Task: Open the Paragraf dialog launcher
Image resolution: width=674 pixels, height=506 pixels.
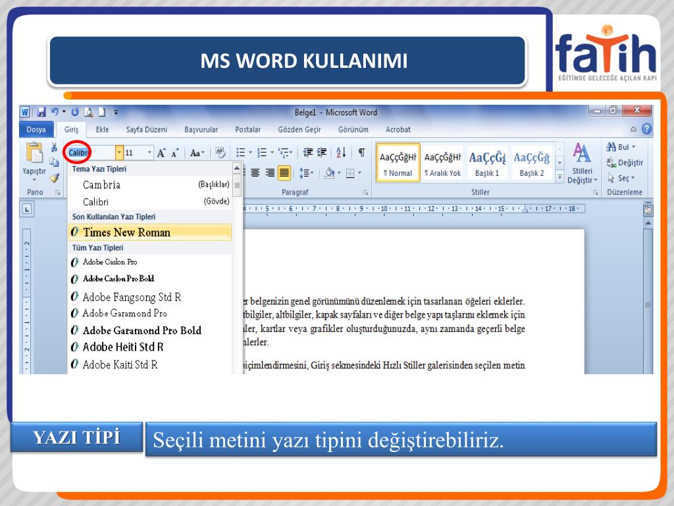Action: (x=366, y=192)
